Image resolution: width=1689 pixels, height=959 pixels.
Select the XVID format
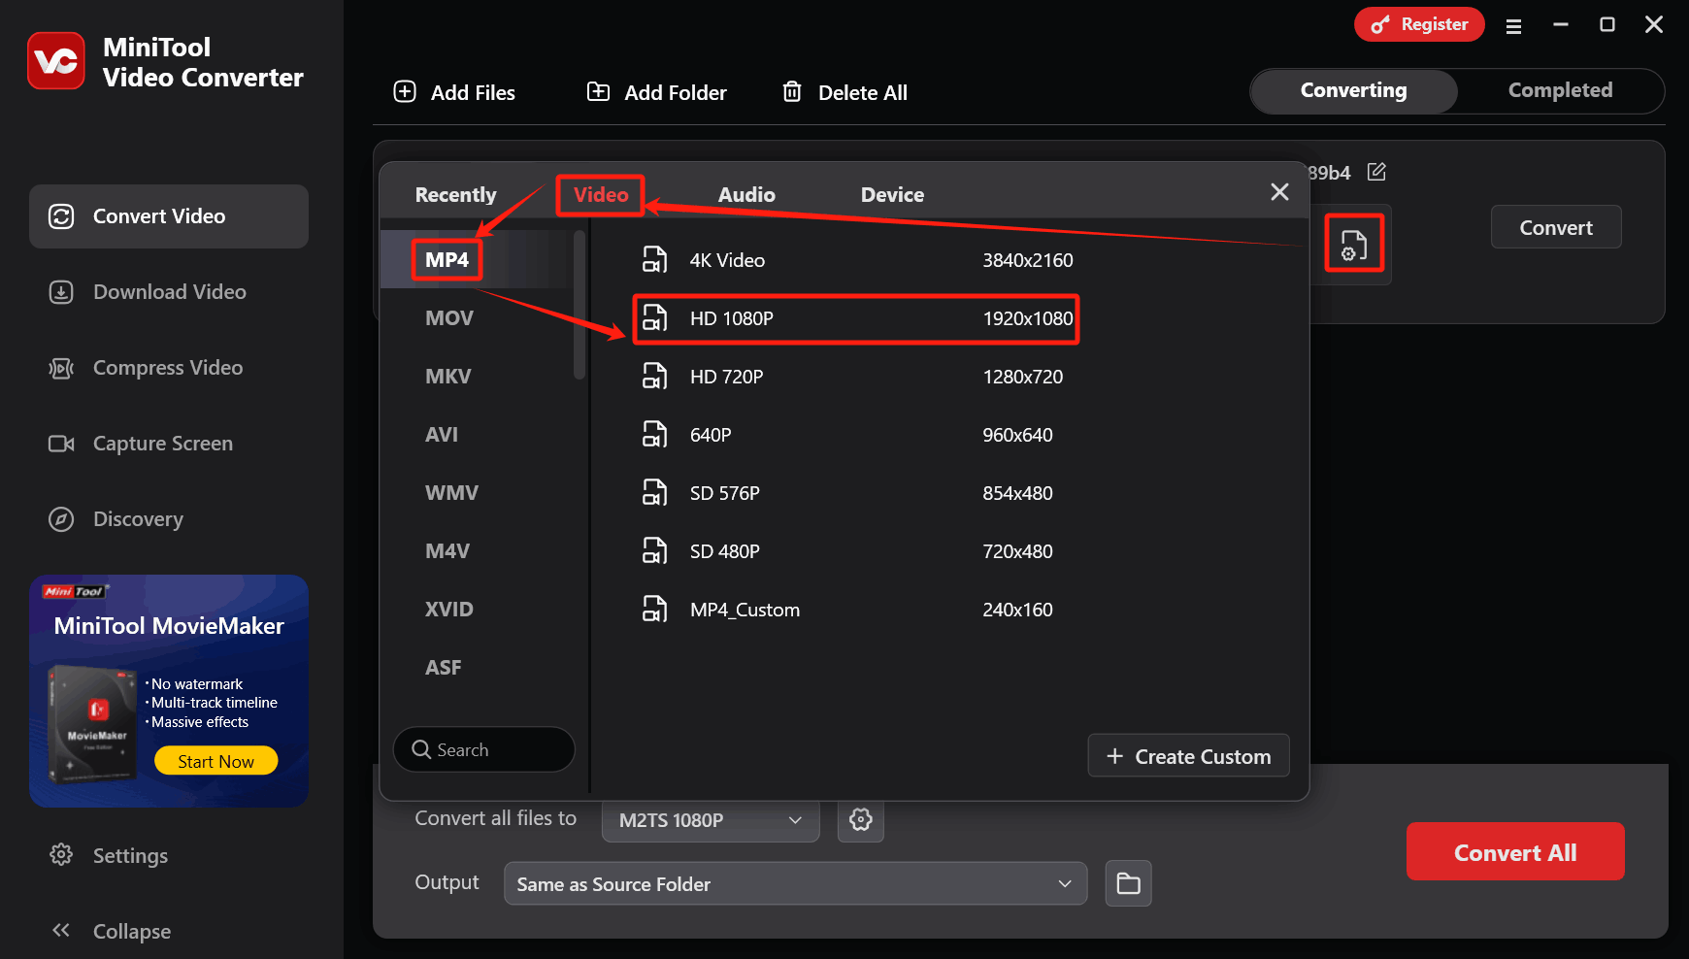(449, 610)
